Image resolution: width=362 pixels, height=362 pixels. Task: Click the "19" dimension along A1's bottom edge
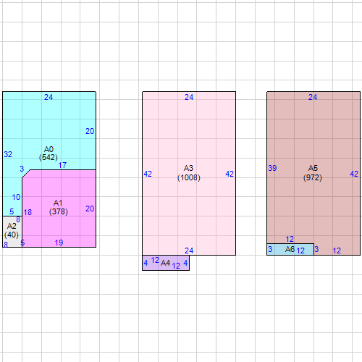point(59,243)
